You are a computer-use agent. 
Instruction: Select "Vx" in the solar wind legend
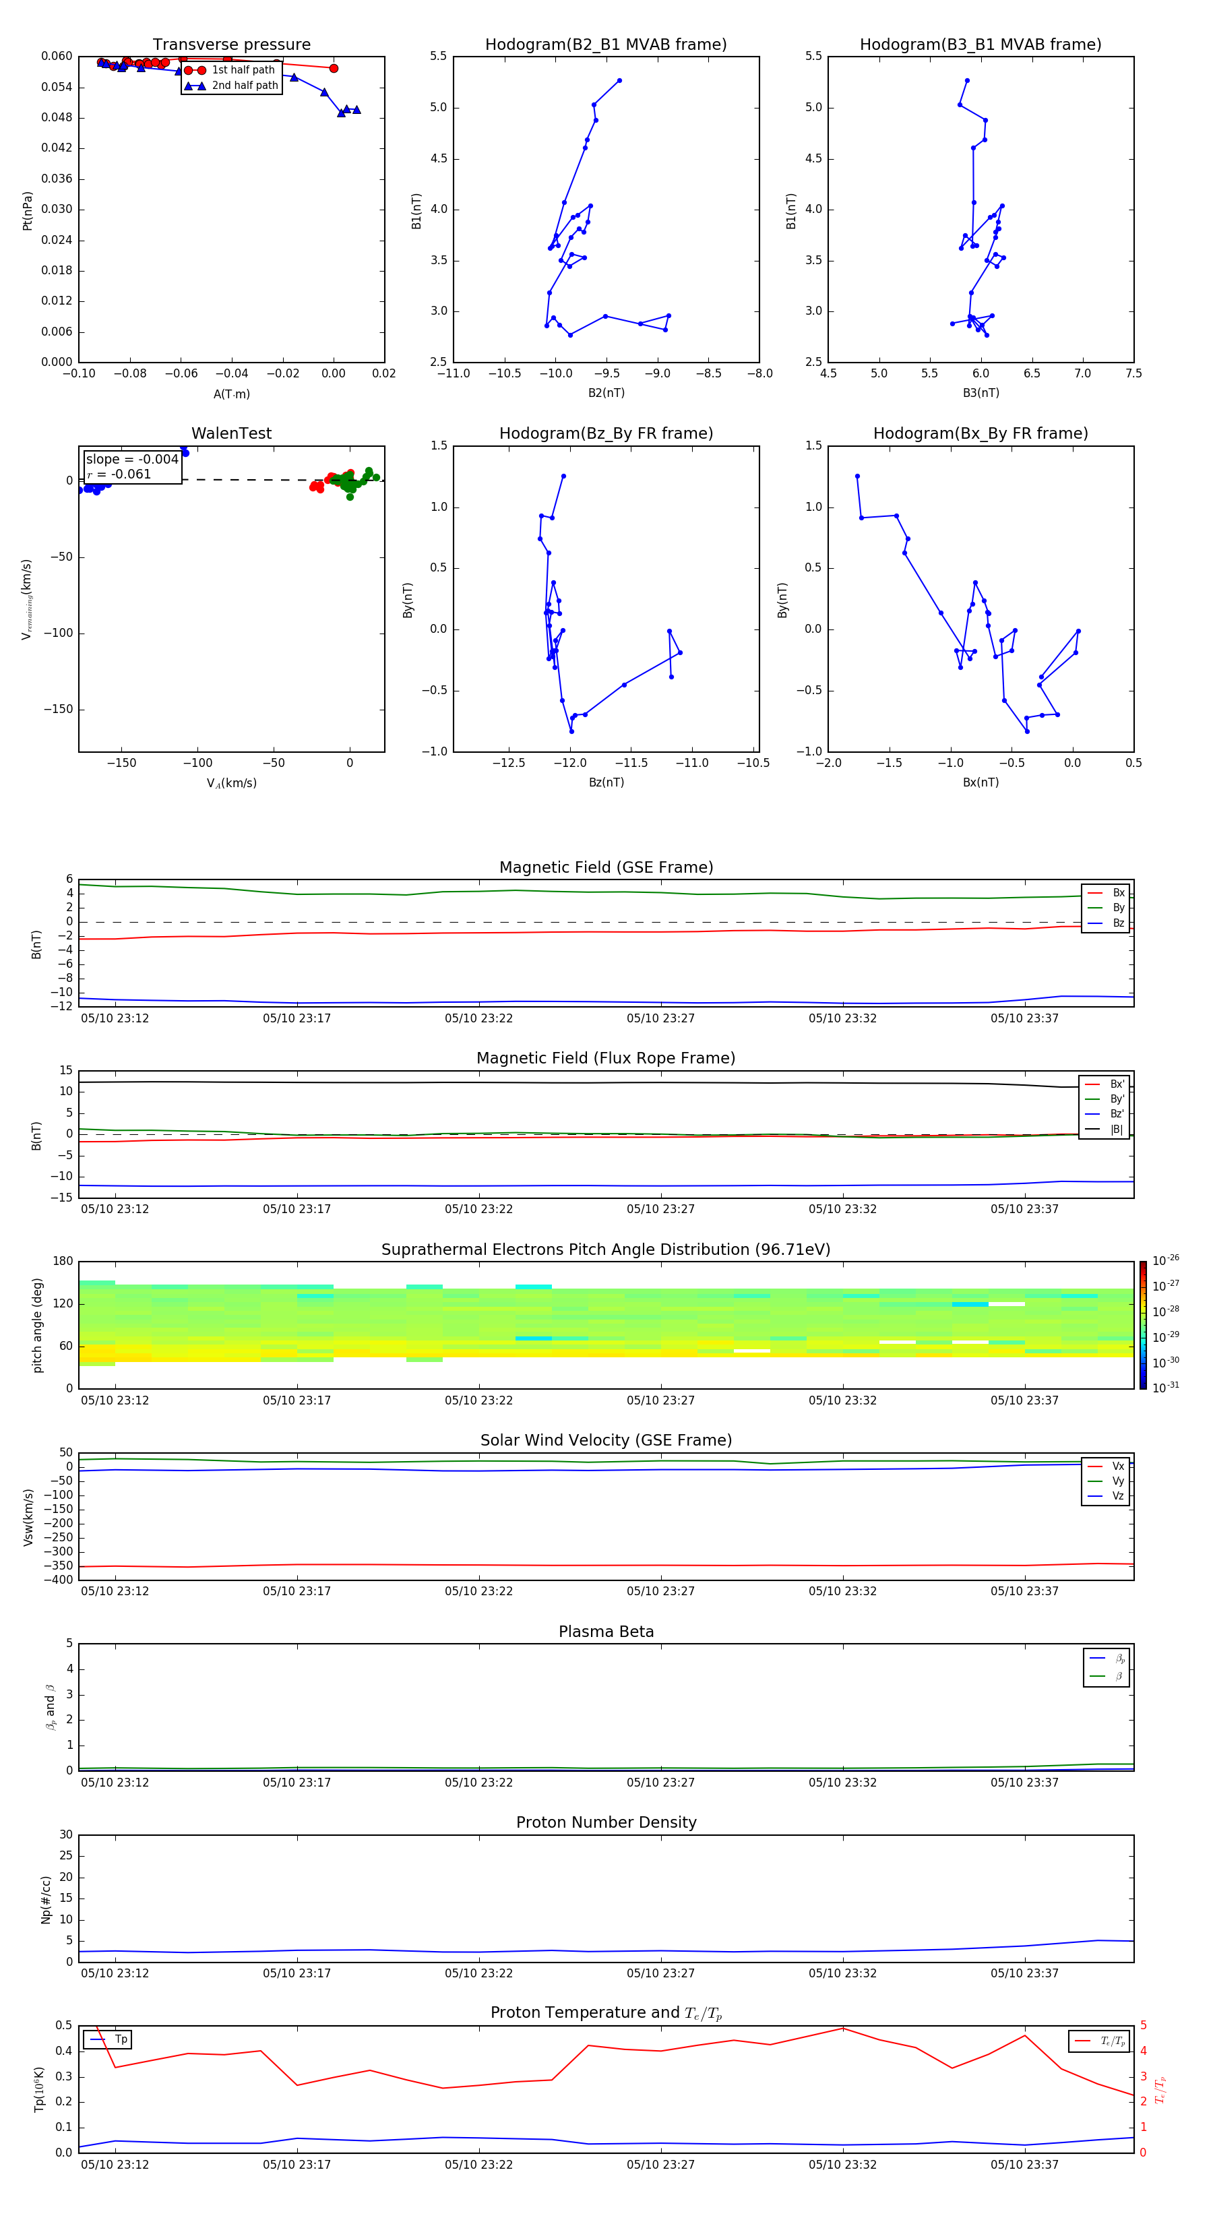tap(1106, 1466)
